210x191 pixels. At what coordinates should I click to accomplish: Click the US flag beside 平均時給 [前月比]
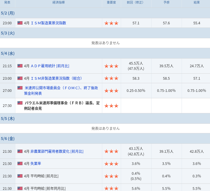point(20,176)
